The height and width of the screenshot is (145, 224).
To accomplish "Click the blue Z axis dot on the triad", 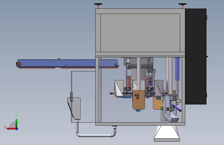I will pos(17,129).
